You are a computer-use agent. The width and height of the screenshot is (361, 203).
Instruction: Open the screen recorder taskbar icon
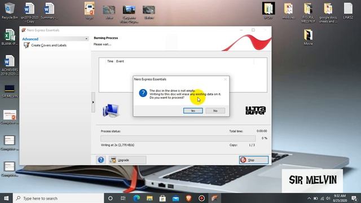202,198
